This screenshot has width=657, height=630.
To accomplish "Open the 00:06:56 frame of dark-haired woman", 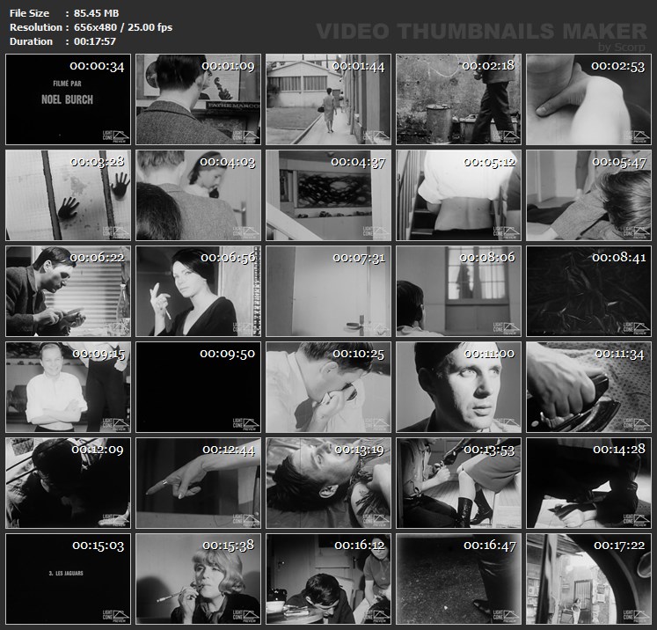I will 198,291.
